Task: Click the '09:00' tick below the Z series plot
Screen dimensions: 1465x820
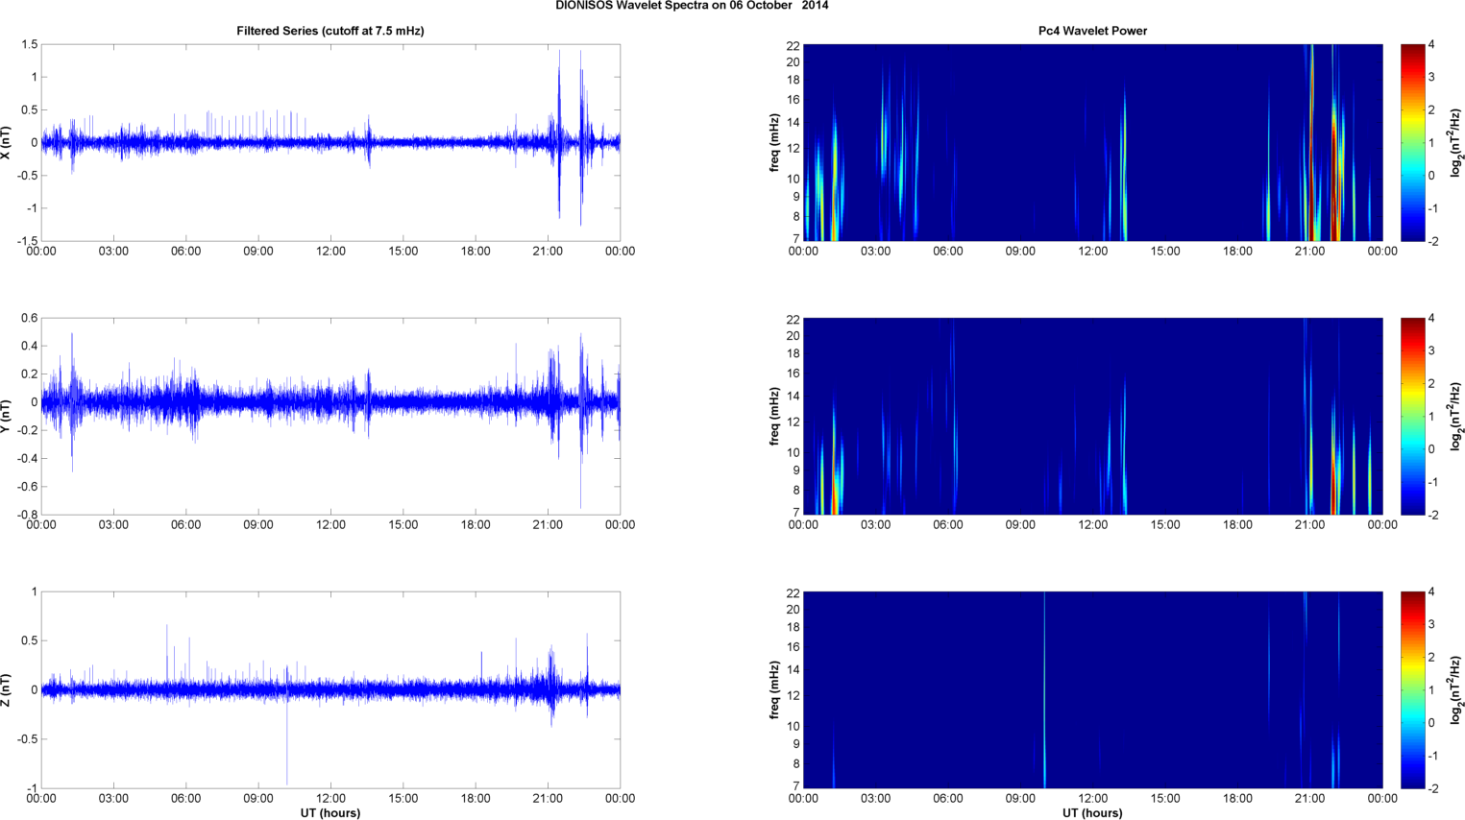Action: tap(258, 799)
